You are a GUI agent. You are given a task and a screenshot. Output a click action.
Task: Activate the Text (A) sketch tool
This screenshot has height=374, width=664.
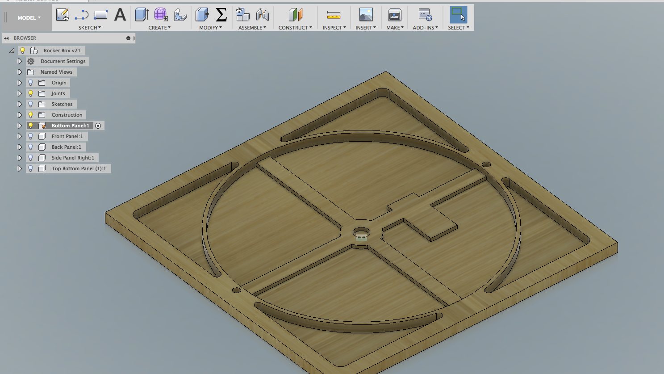120,15
